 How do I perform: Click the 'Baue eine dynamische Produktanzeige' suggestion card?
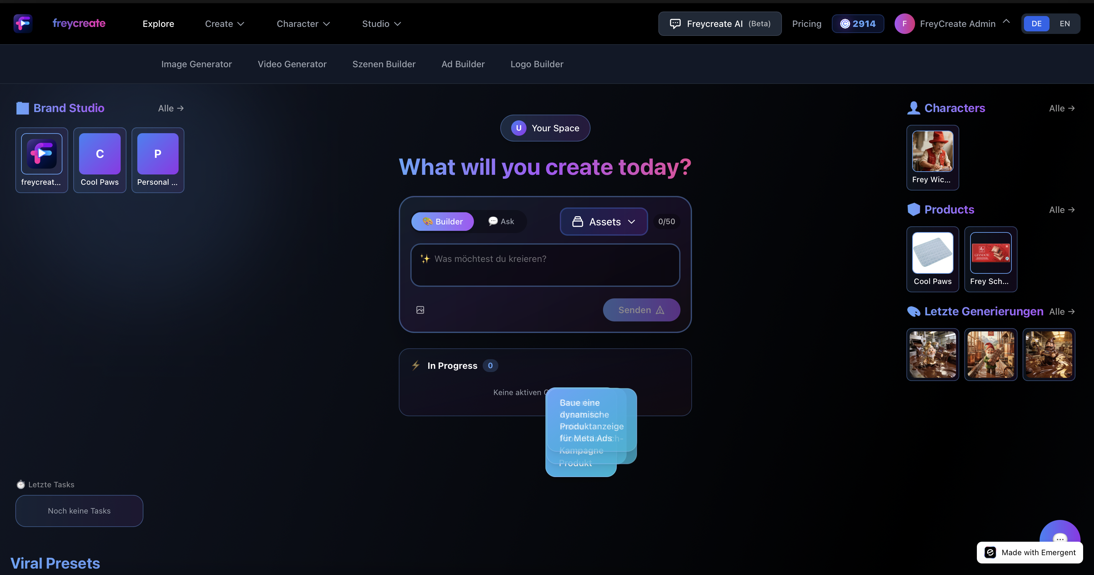coord(591,420)
